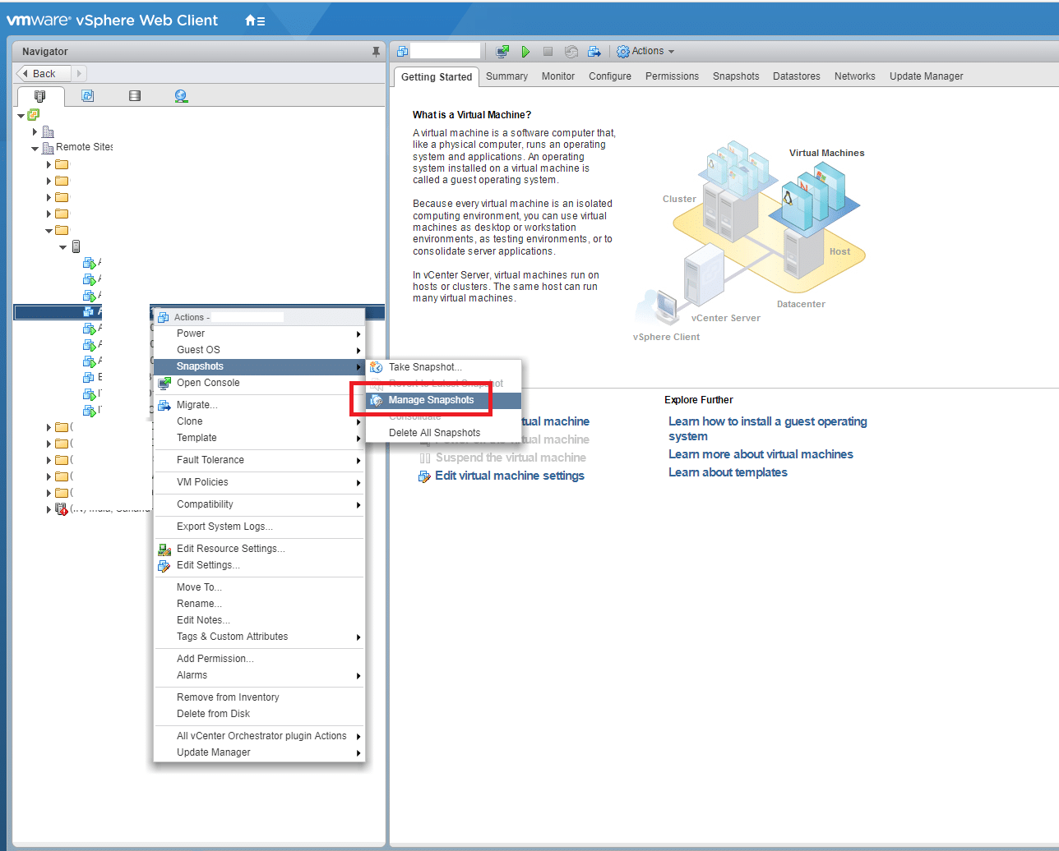Switch to Storage inventory view

tap(135, 96)
